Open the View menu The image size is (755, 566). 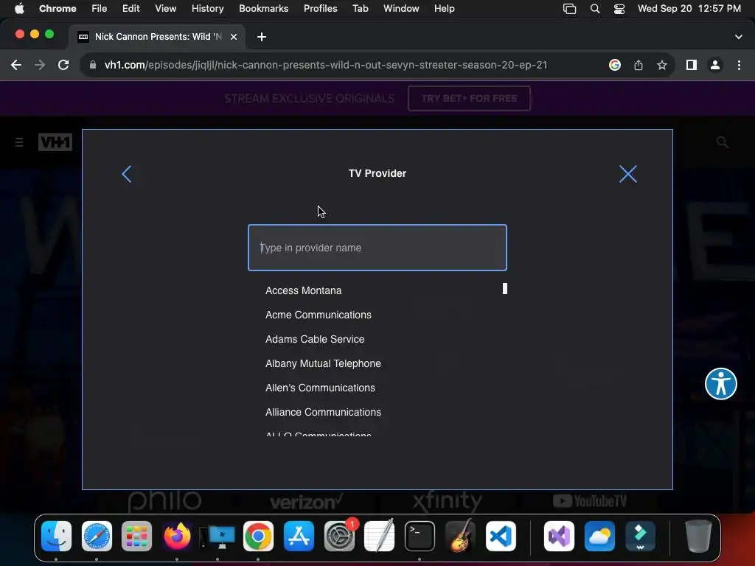tap(165, 9)
